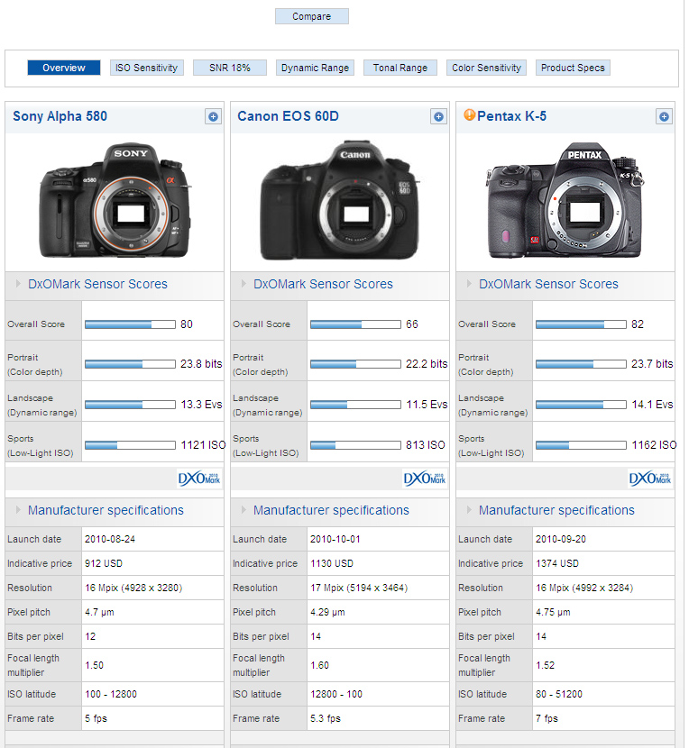Expand Sony's Manufacturer specifications arrow
Image resolution: width=689 pixels, height=748 pixels.
[18, 510]
